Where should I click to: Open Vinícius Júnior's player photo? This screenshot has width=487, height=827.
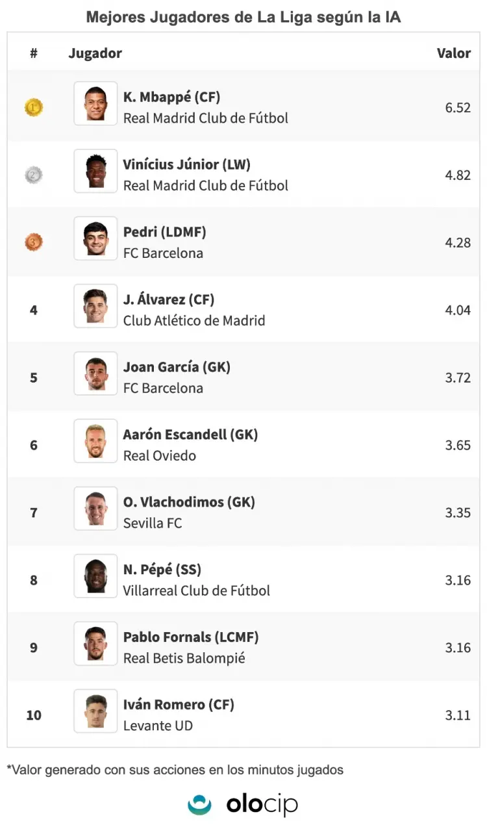(95, 171)
